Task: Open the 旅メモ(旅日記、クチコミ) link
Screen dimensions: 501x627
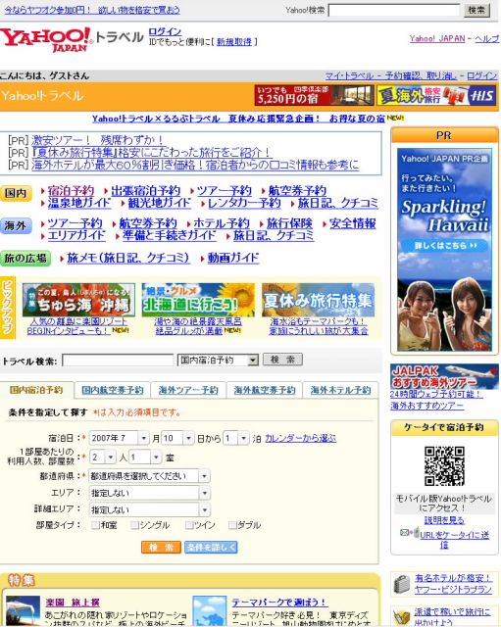Action: [x=128, y=258]
